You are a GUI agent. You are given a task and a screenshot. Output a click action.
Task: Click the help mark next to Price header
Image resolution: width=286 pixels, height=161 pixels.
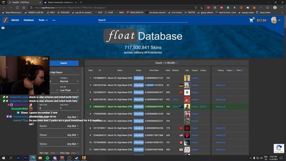[x=242, y=70]
